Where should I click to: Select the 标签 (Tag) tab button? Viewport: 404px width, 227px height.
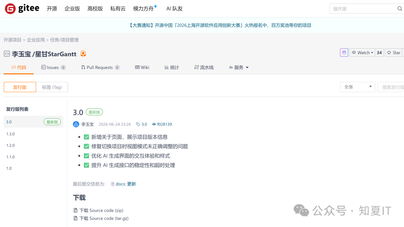tap(52, 87)
